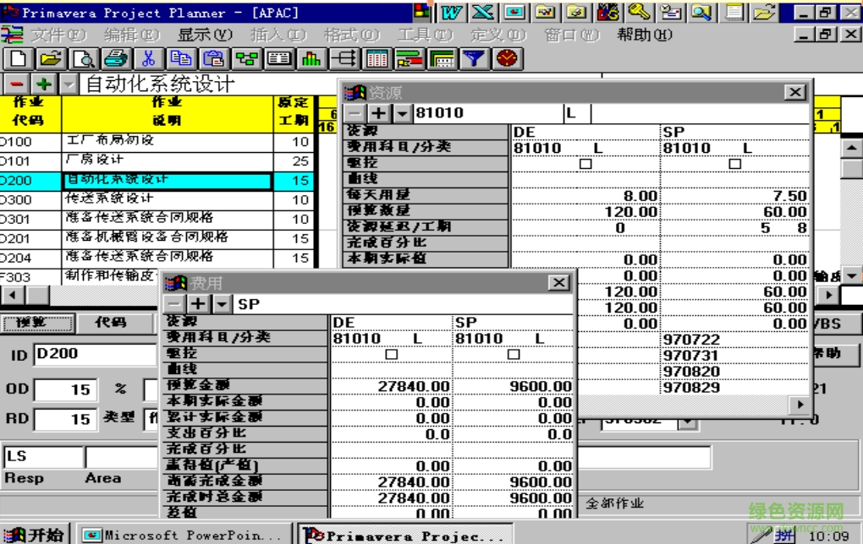
Task: Click the notepad icon in shortcut bar
Action: tap(733, 12)
